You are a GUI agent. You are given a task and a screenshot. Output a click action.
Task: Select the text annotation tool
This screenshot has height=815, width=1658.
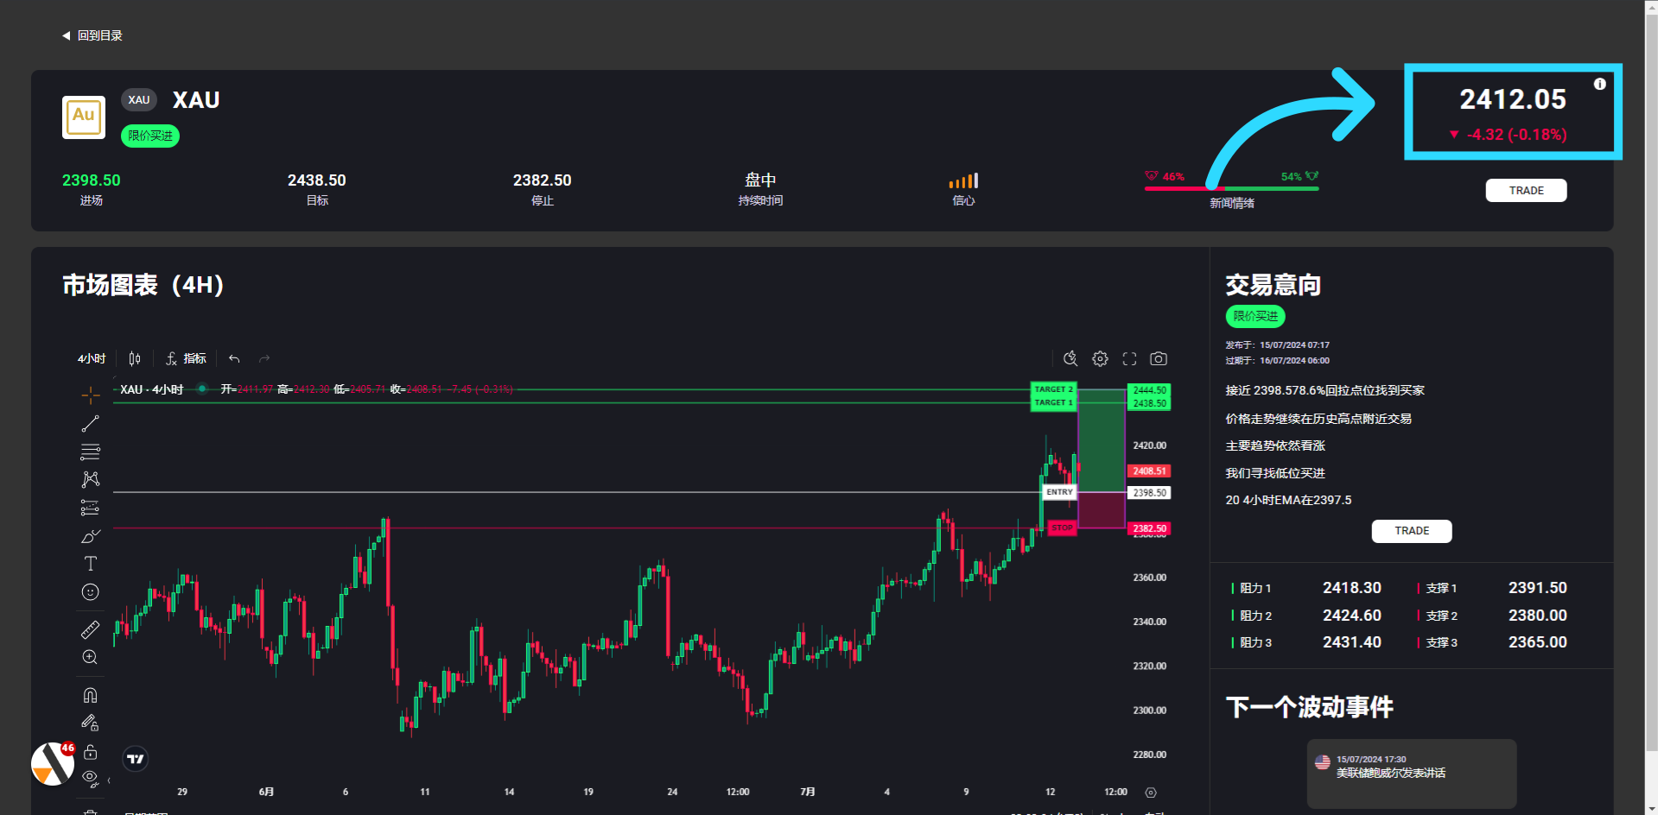[x=91, y=564]
